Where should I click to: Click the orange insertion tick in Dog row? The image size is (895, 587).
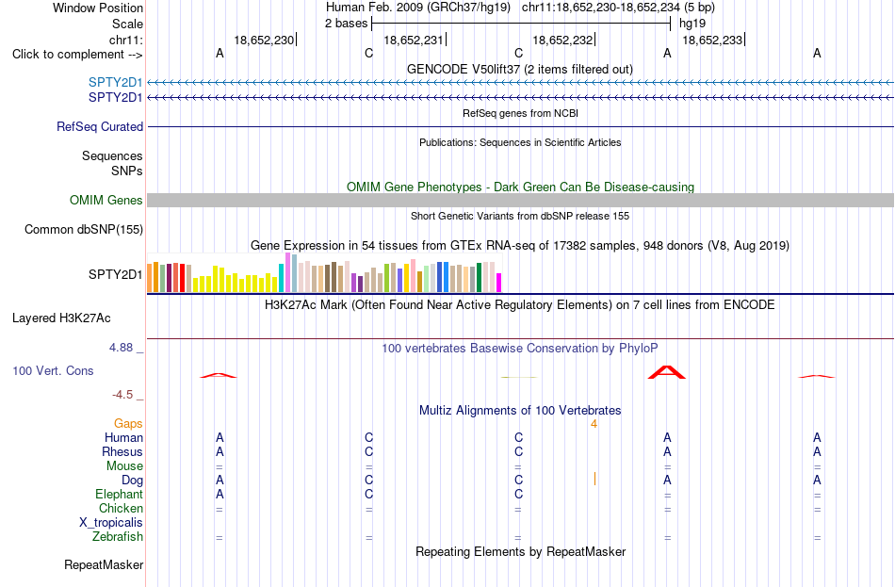coord(594,479)
